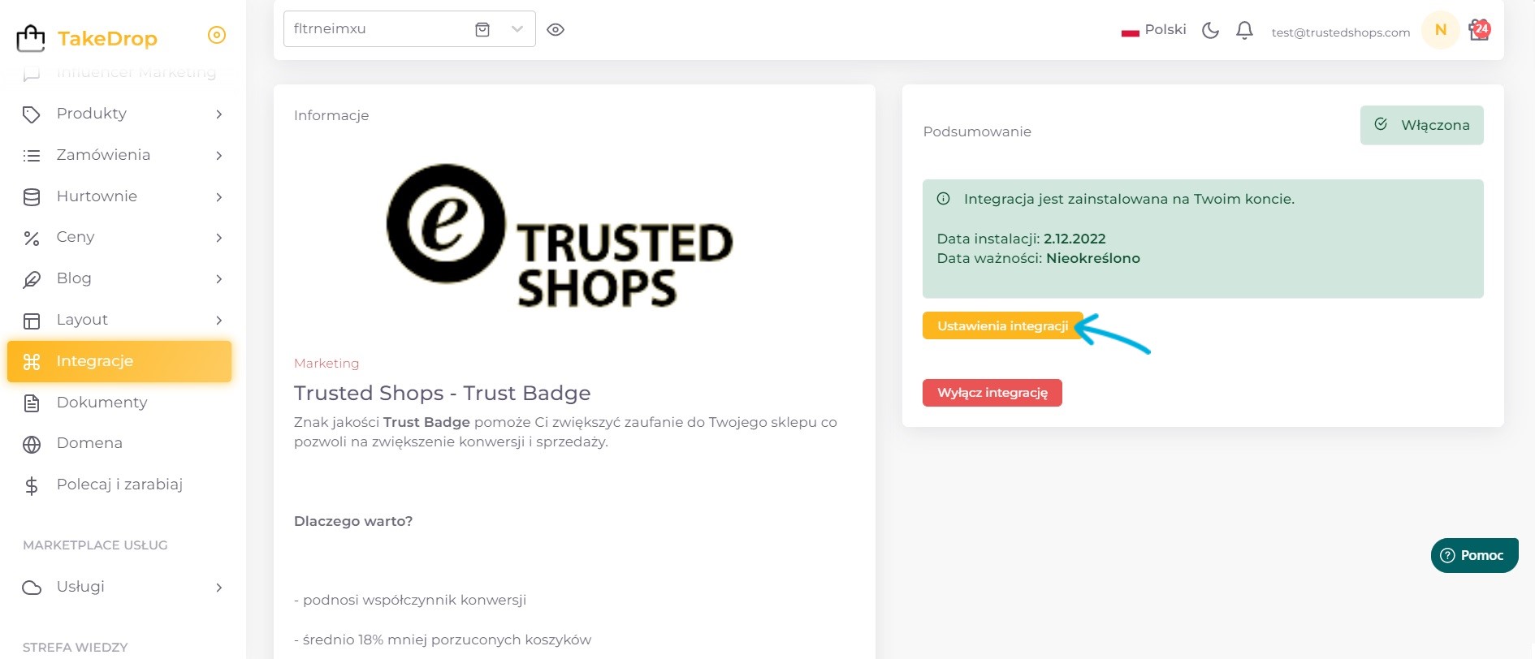The width and height of the screenshot is (1535, 659).
Task: Click the orange circle icon beside TakeDrop
Action: click(217, 35)
